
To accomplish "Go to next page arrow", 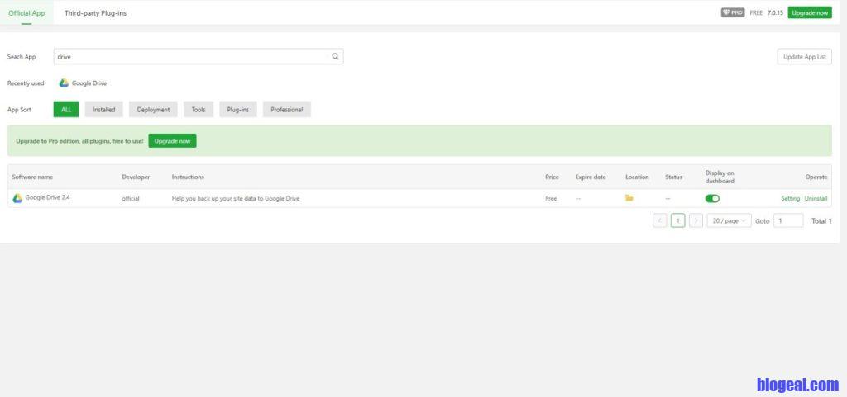I will click(696, 220).
